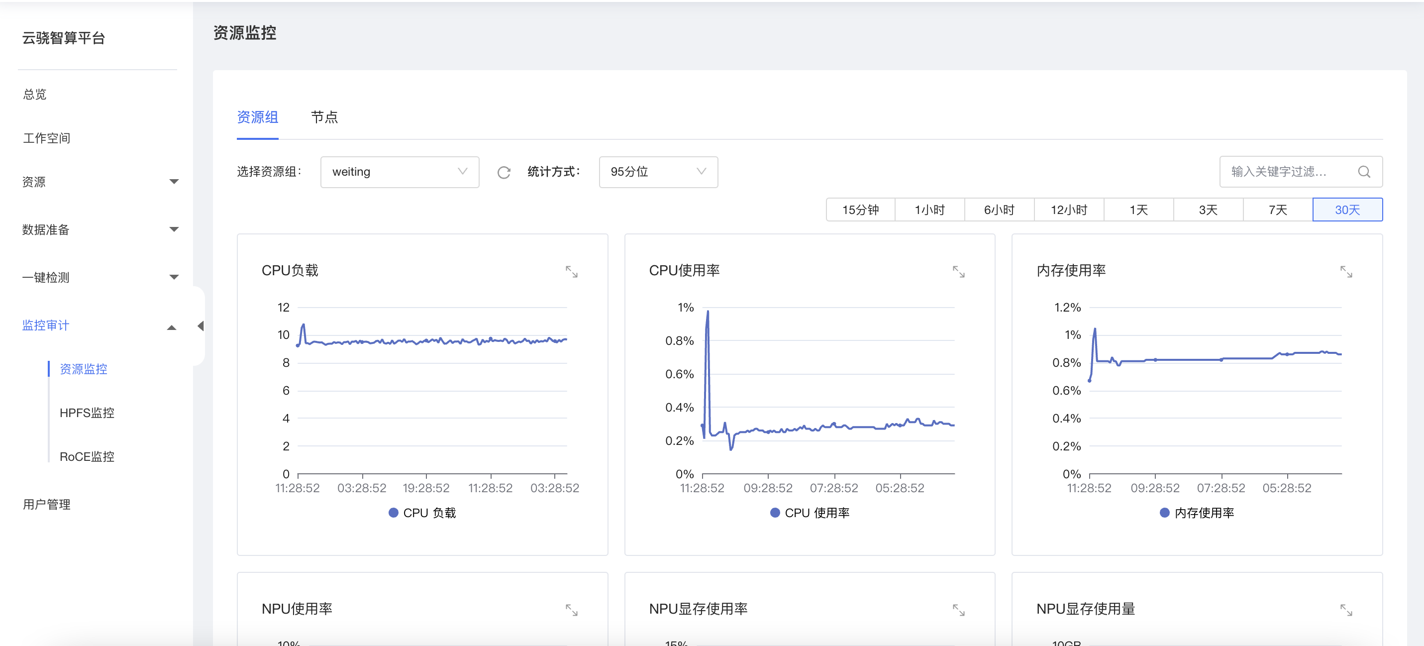This screenshot has height=646, width=1424.
Task: Toggle CPU 使用率 legend series
Action: [x=810, y=513]
